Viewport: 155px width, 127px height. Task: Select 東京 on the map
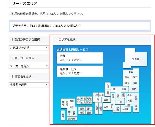pos(129,105)
